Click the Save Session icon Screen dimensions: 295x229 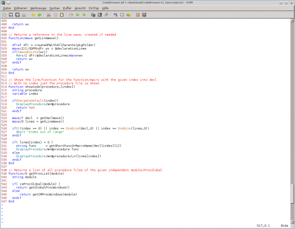(100, 15)
